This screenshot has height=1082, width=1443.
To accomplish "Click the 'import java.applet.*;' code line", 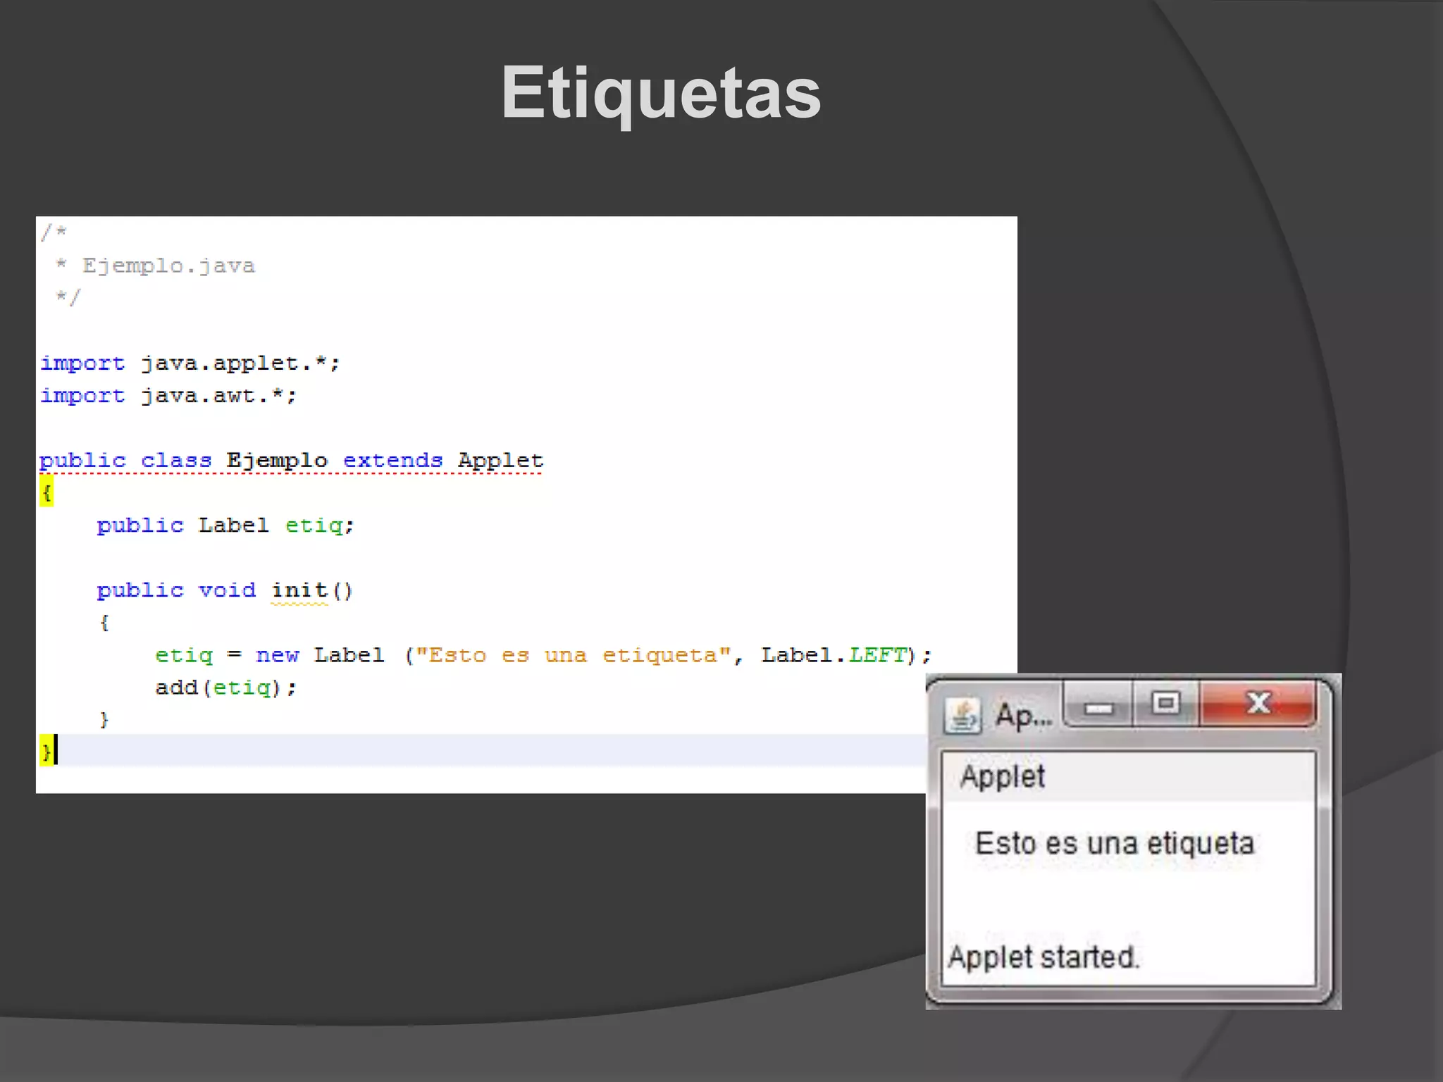I will point(190,363).
